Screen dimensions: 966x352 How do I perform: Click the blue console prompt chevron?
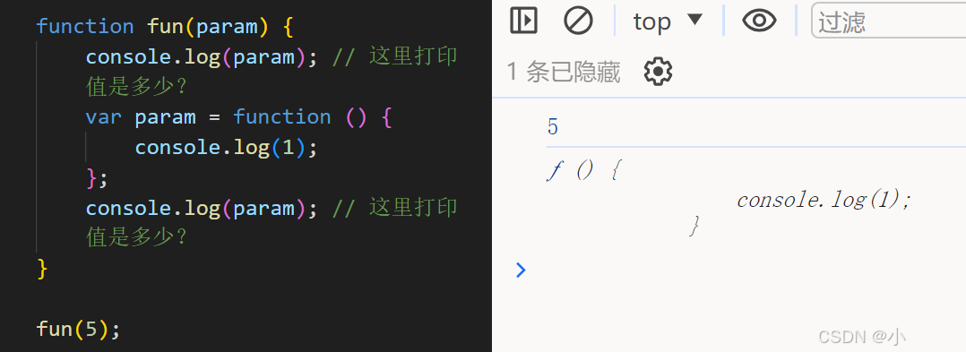click(x=521, y=270)
